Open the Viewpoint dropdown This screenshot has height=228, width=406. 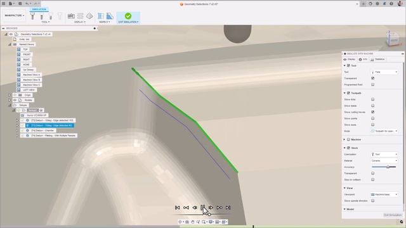(384, 194)
